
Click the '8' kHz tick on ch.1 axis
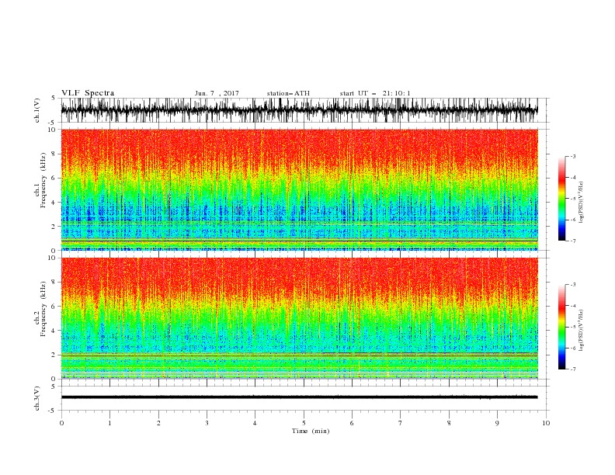(x=54, y=154)
